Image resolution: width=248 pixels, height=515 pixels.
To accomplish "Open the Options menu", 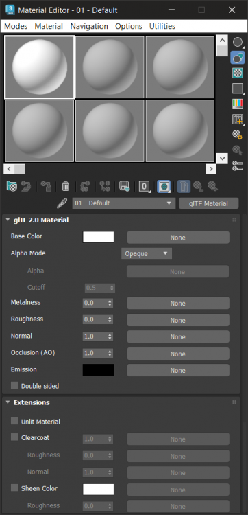I will tap(129, 26).
